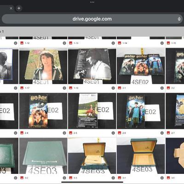Select file name 2-2
Screen dimensions: 184x184
[x=173, y=88]
